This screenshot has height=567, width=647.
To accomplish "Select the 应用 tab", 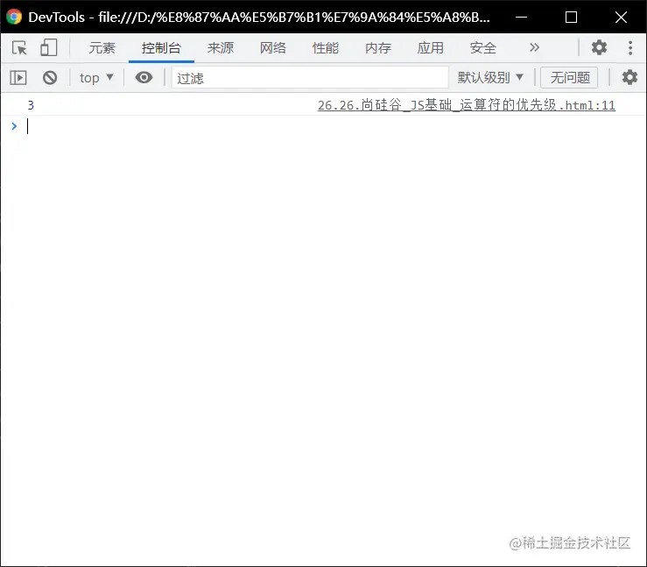I will coord(431,48).
